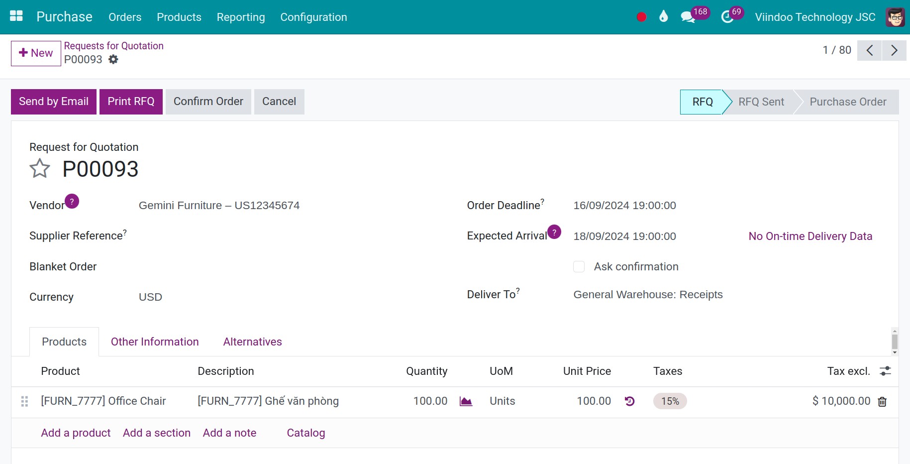Go to the next record arrow
This screenshot has height=464, width=910.
[x=894, y=51]
